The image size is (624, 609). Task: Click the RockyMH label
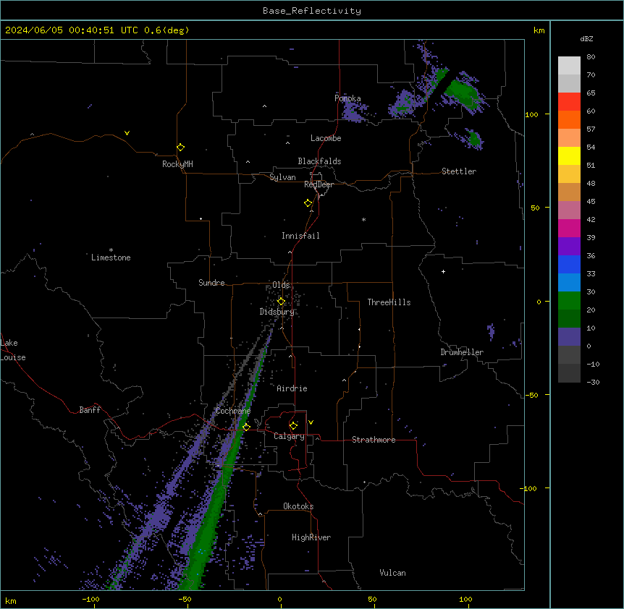177,164
